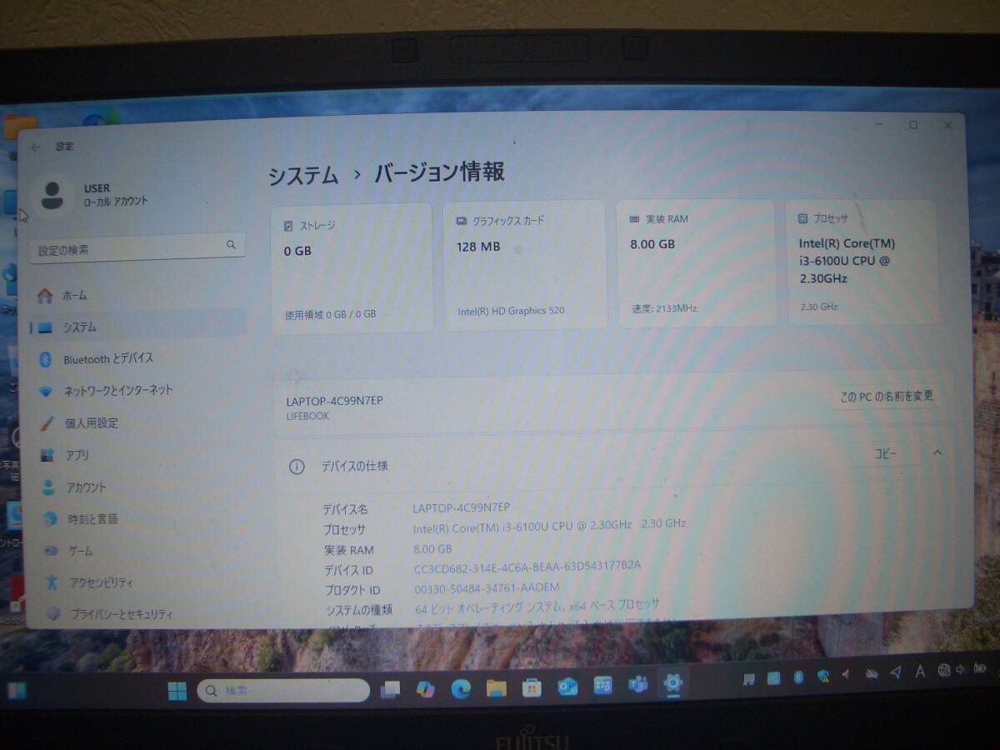Maximize the Settings window
Screen dimensions: 1000x750
[x=913, y=125]
